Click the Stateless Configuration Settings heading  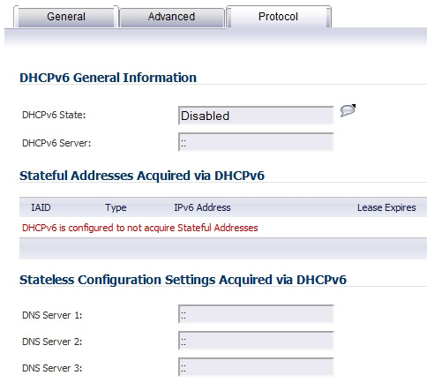coord(183,280)
